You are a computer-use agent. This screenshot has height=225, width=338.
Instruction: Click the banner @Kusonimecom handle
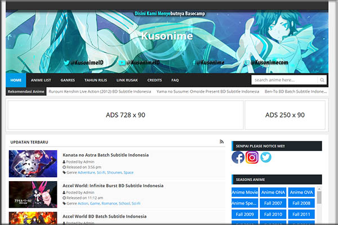(267, 62)
